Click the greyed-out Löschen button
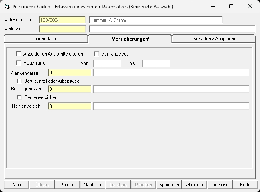Image resolution: width=260 pixels, height=192 pixels. click(x=118, y=185)
